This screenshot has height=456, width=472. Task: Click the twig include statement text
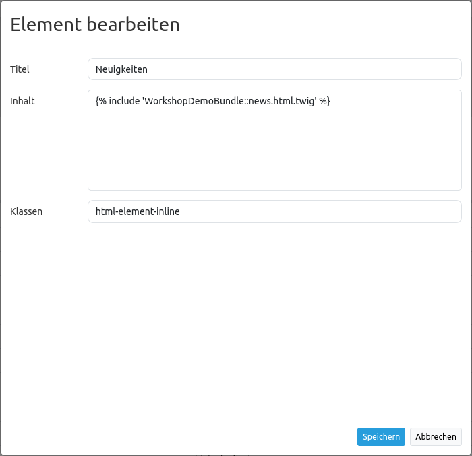point(212,101)
